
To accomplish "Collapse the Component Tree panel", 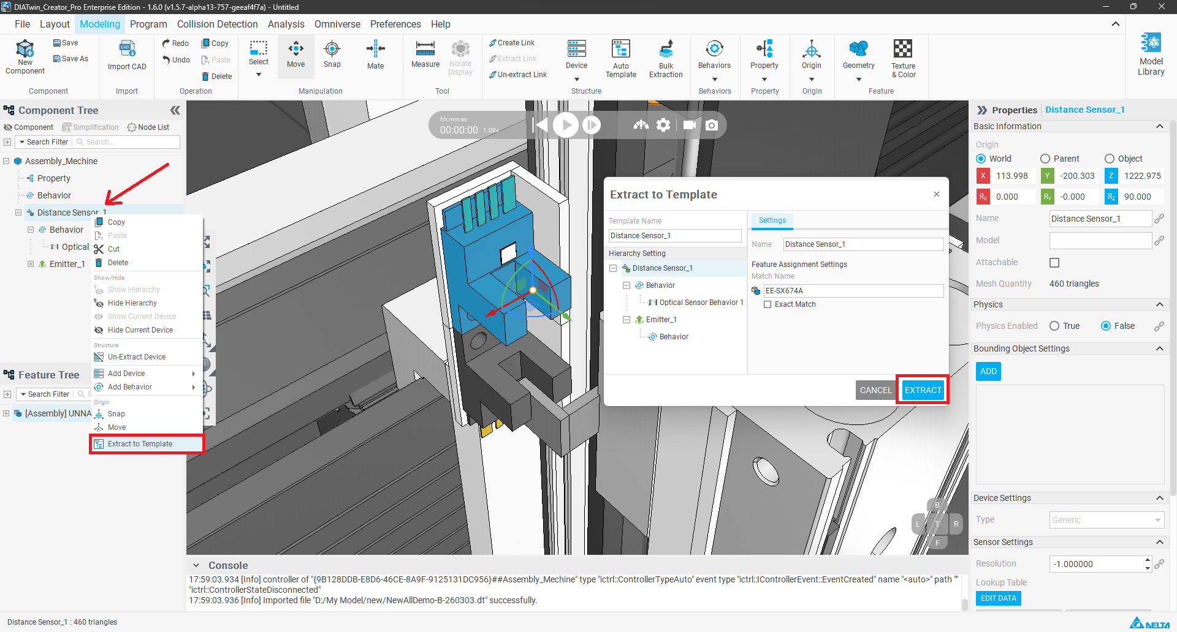I will point(175,110).
